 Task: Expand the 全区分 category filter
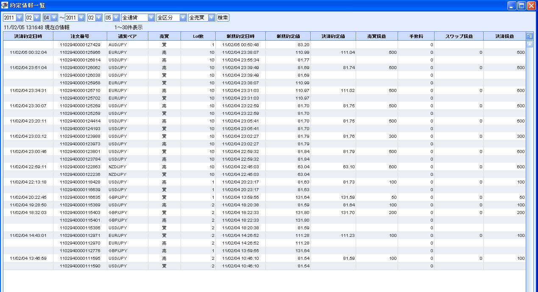183,18
